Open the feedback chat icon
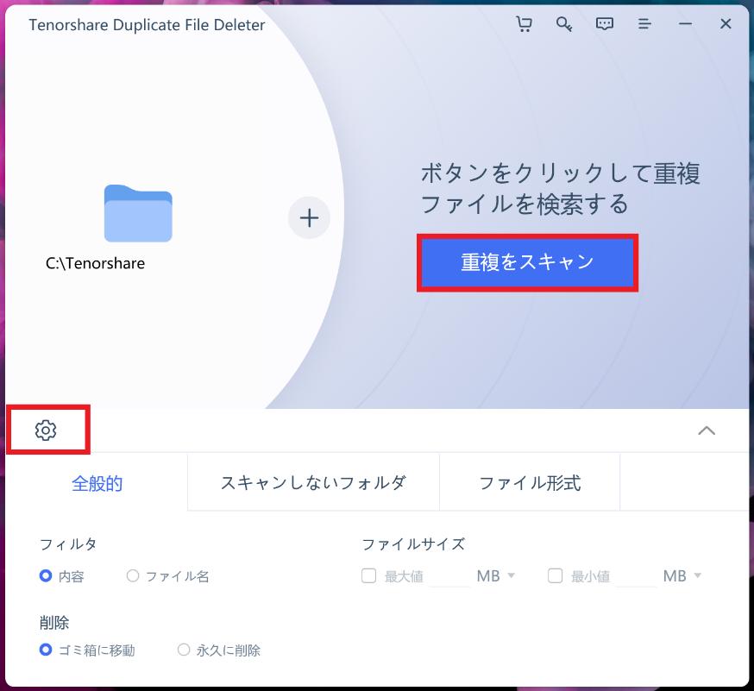The height and width of the screenshot is (691, 754). [605, 23]
